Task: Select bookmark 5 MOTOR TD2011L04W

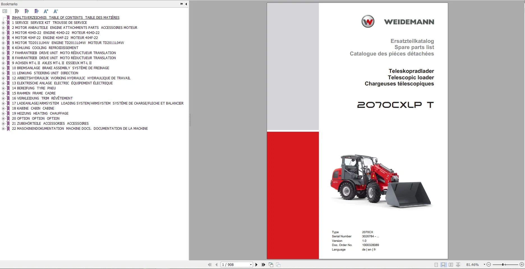Action: [68, 43]
